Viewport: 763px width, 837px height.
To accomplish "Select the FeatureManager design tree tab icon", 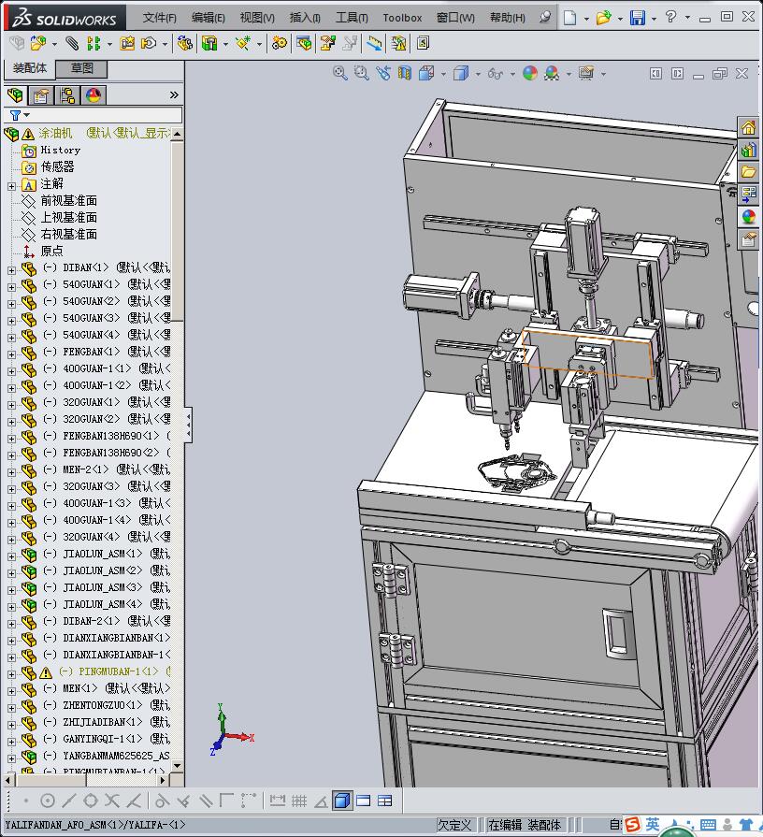I will [16, 95].
